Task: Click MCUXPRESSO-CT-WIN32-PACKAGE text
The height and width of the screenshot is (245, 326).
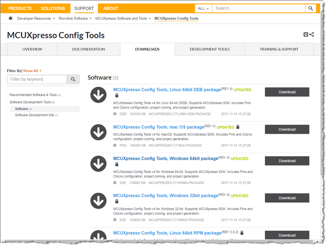Action: click(x=176, y=220)
